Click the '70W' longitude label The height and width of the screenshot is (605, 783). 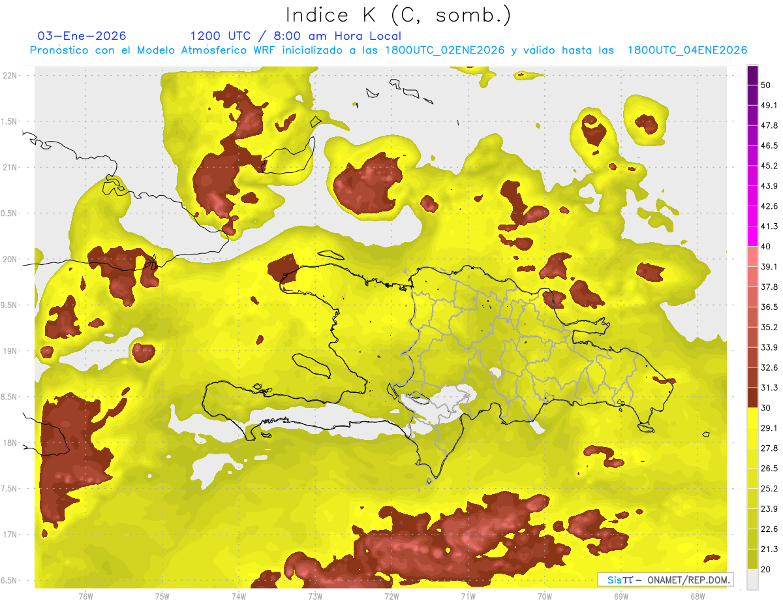pyautogui.click(x=545, y=597)
